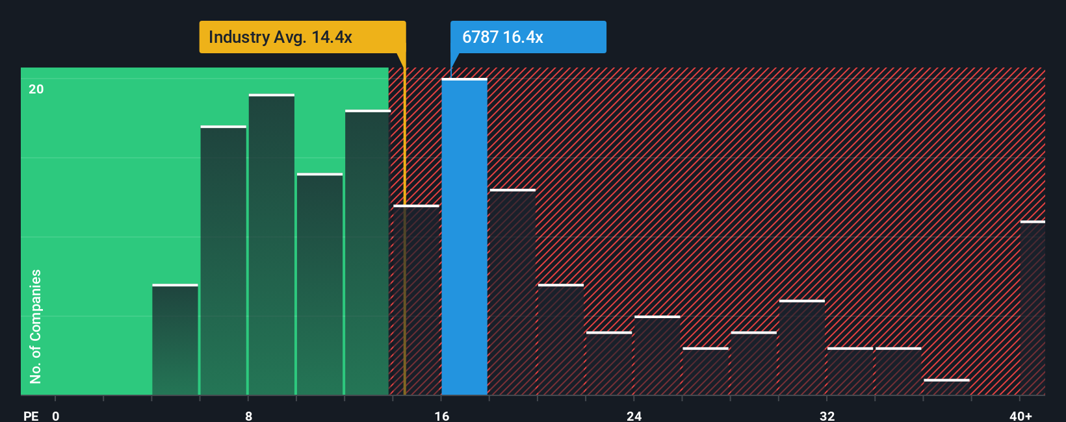This screenshot has height=422, width=1066.
Task: Click the '16' x-axis tick label
Action: pos(442,416)
